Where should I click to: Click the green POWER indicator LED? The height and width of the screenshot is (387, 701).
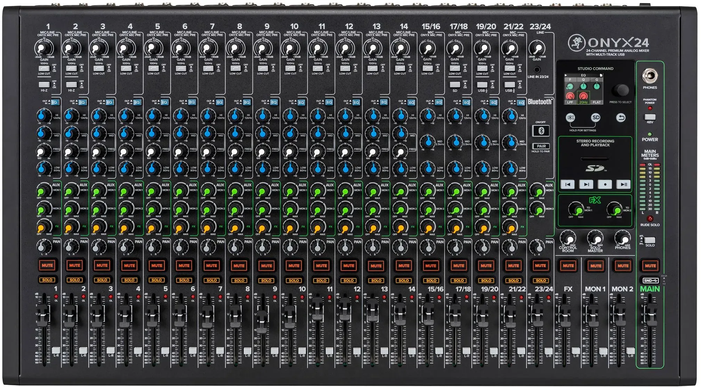coord(650,134)
